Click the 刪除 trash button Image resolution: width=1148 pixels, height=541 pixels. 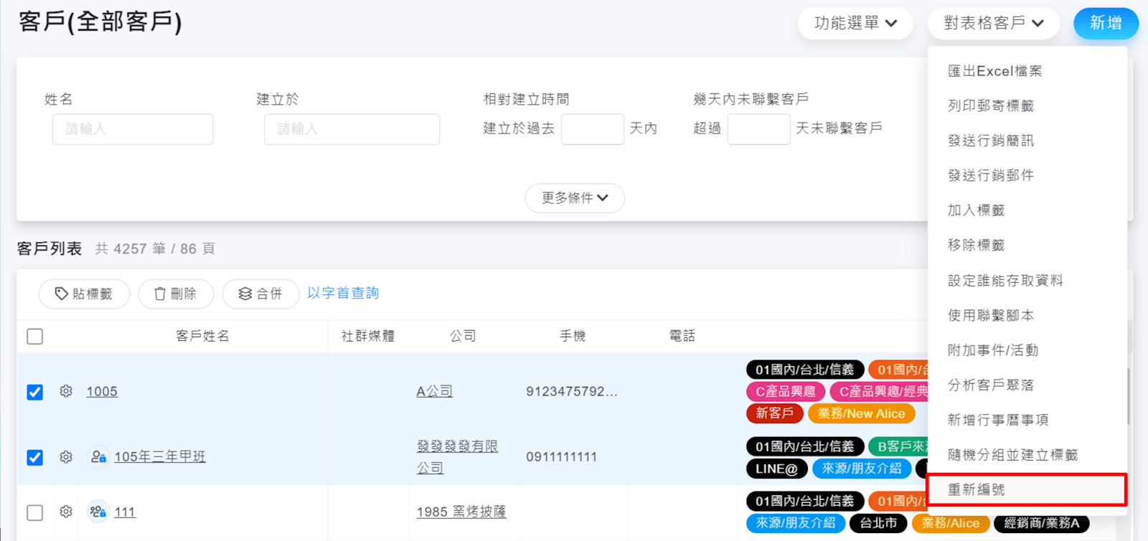pos(176,294)
